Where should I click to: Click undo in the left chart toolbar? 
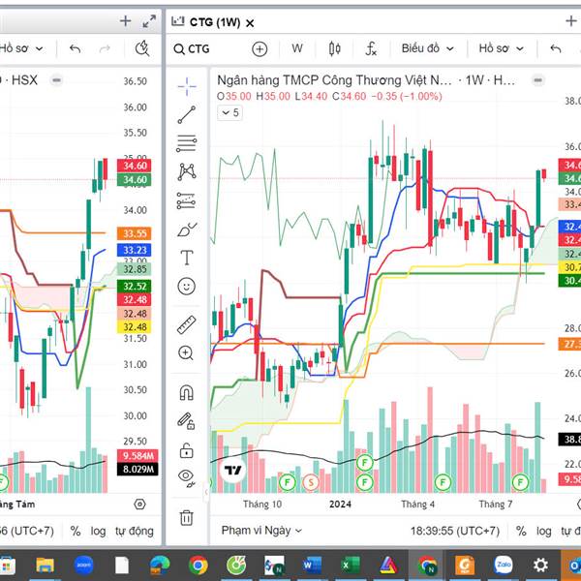pyautogui.click(x=75, y=48)
